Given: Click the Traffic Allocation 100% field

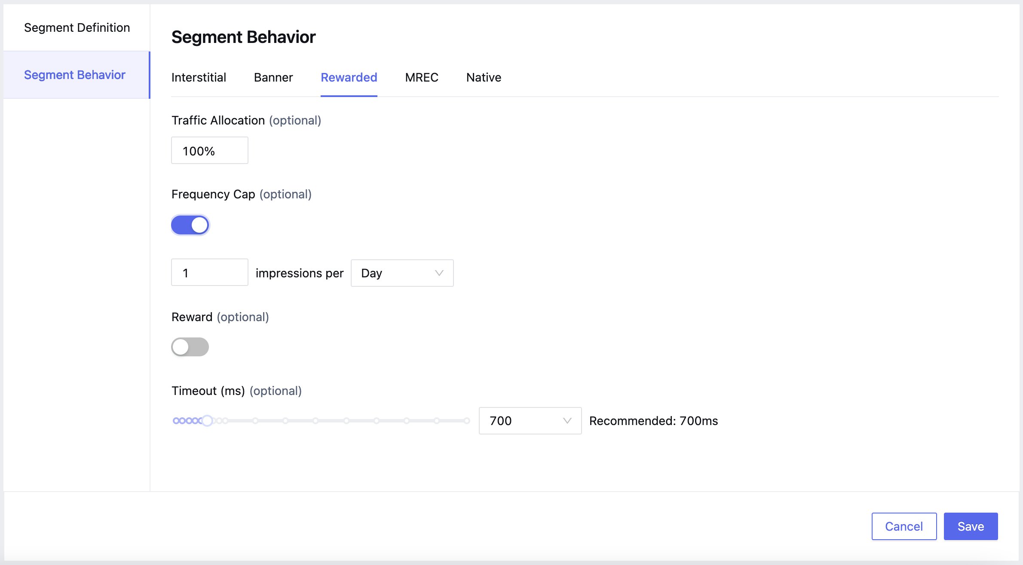Looking at the screenshot, I should 210,151.
